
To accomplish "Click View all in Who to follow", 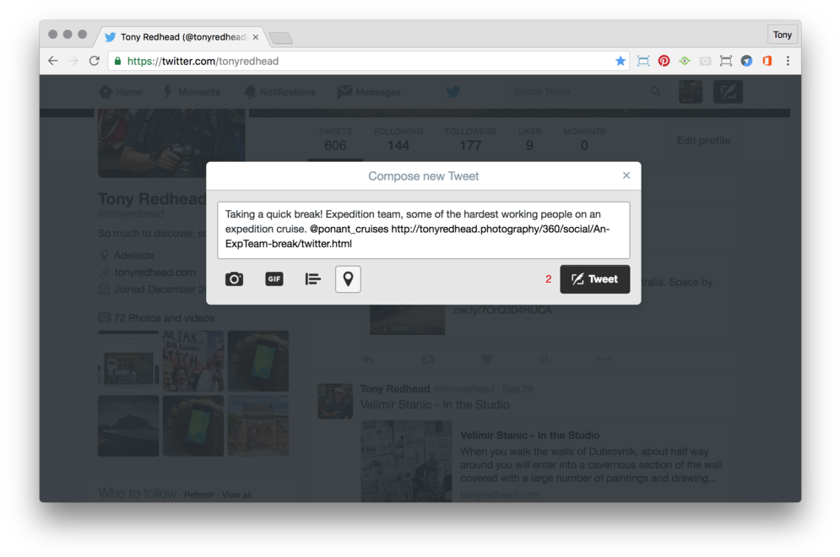I will pyautogui.click(x=236, y=495).
